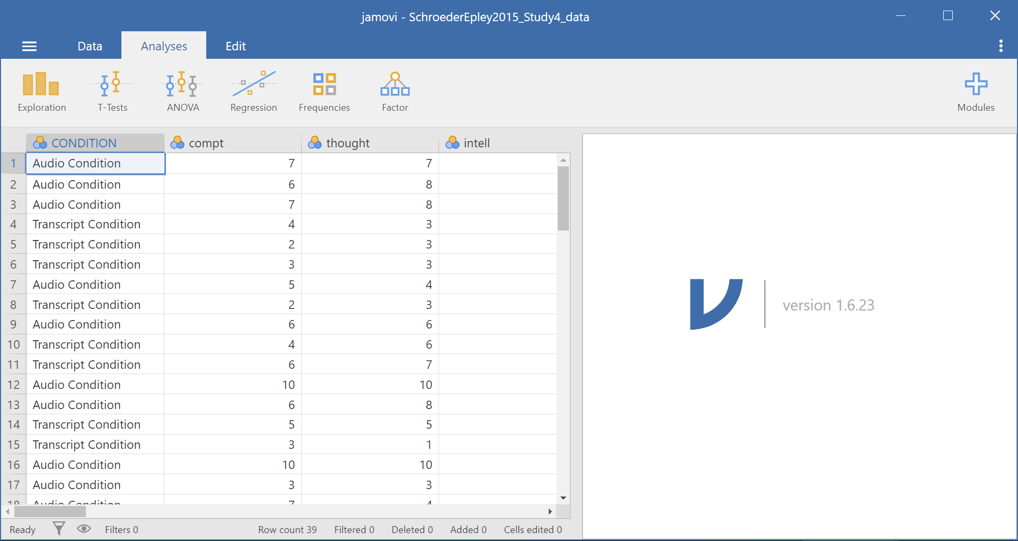Switch to the Data tab
Image resolution: width=1018 pixels, height=541 pixels.
(90, 46)
